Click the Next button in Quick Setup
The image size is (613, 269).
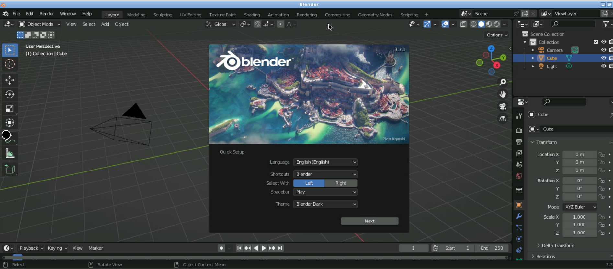click(x=369, y=221)
